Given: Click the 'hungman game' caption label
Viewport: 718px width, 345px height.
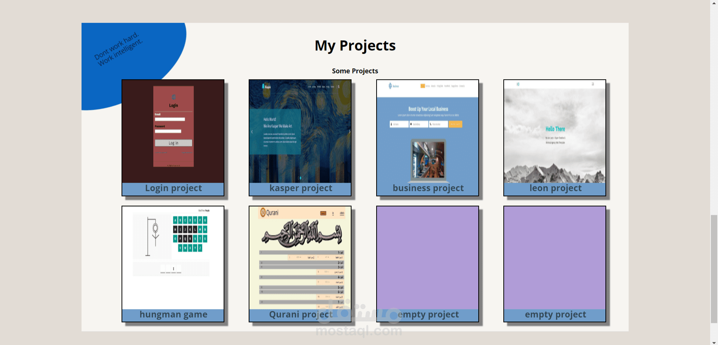Looking at the screenshot, I should (x=174, y=315).
